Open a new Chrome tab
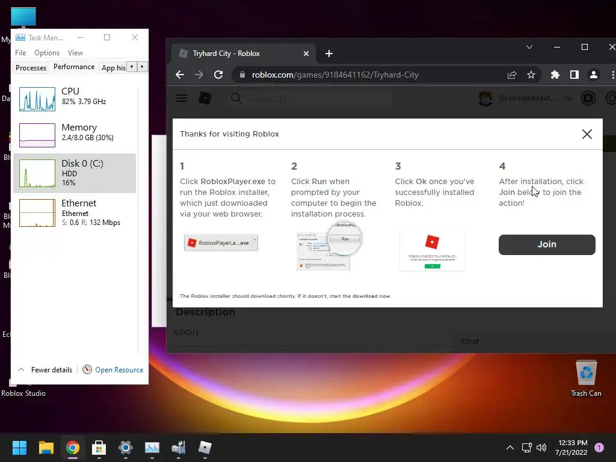Viewport: 616px width, 462px height. (x=329, y=54)
